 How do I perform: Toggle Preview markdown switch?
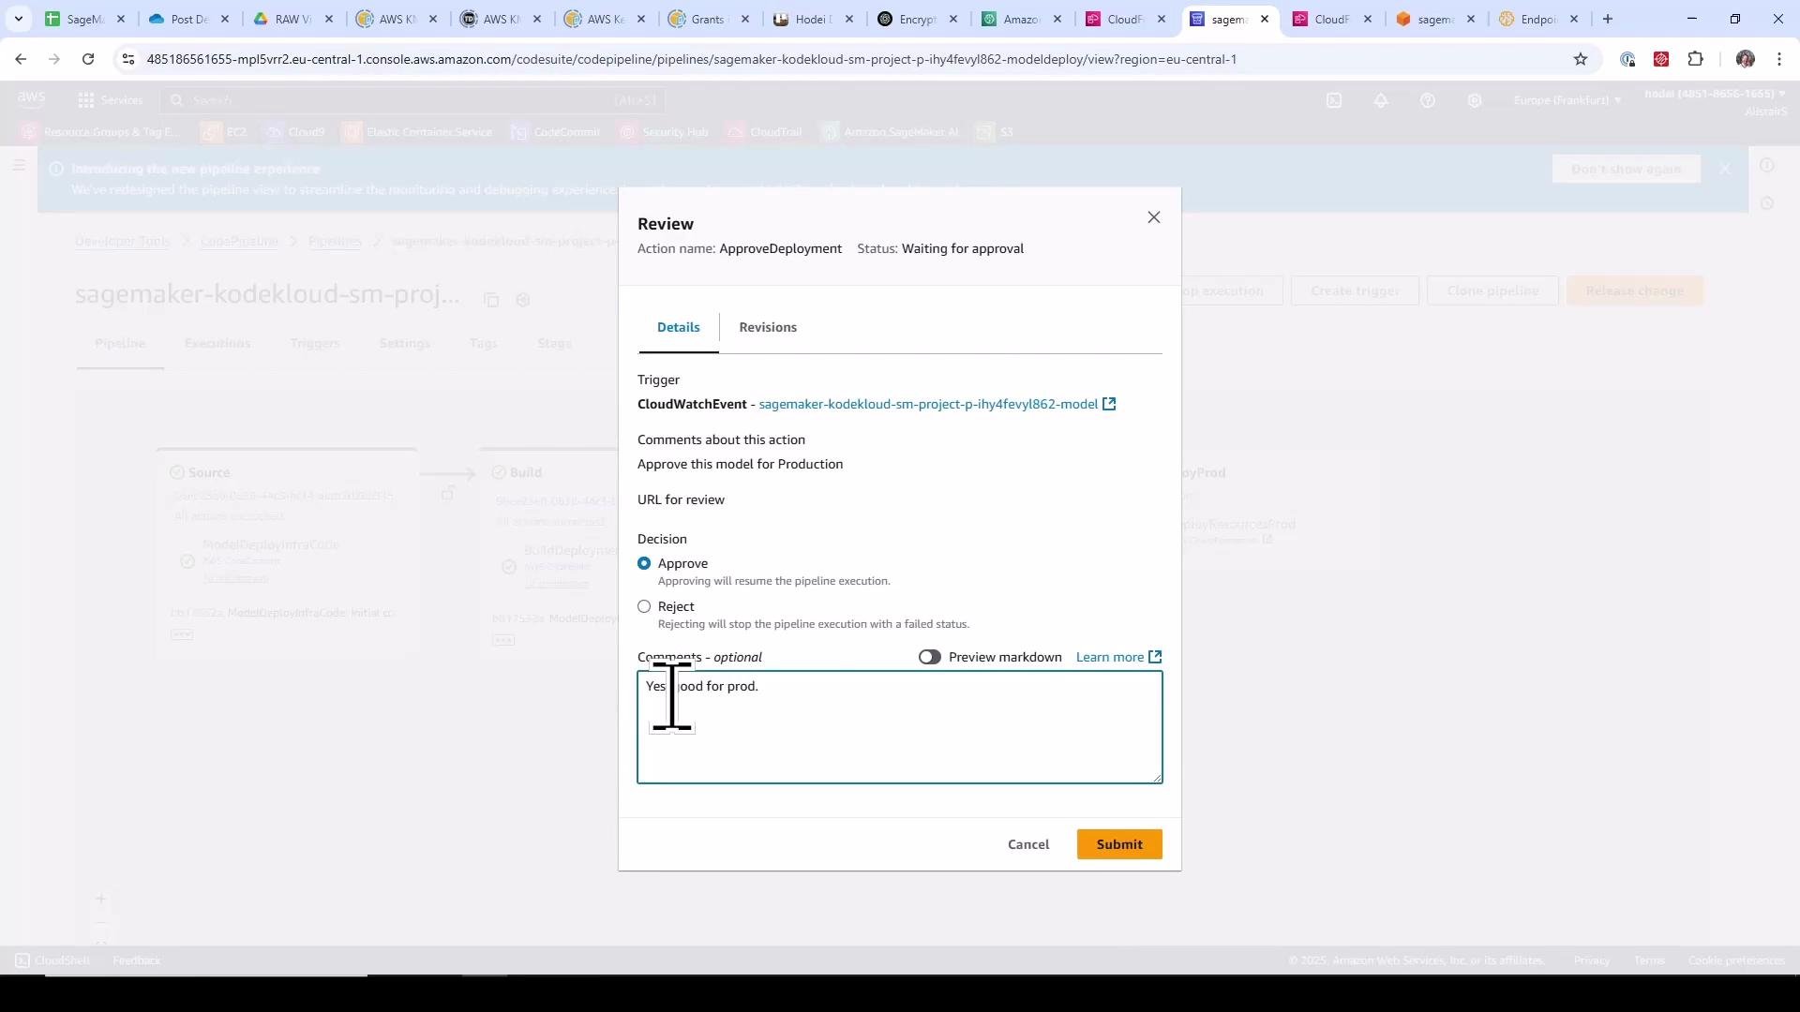(x=929, y=657)
